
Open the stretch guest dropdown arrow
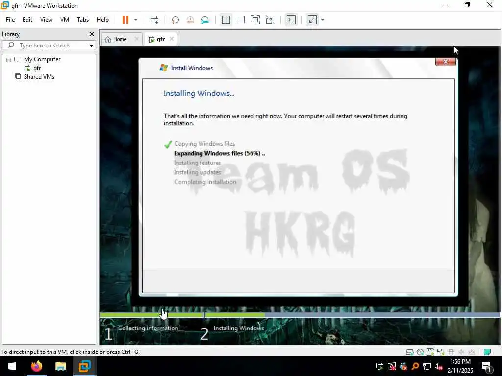[323, 20]
